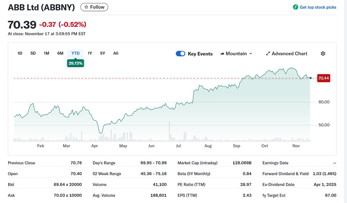Click the At close November 17 timestamp

click(47, 34)
